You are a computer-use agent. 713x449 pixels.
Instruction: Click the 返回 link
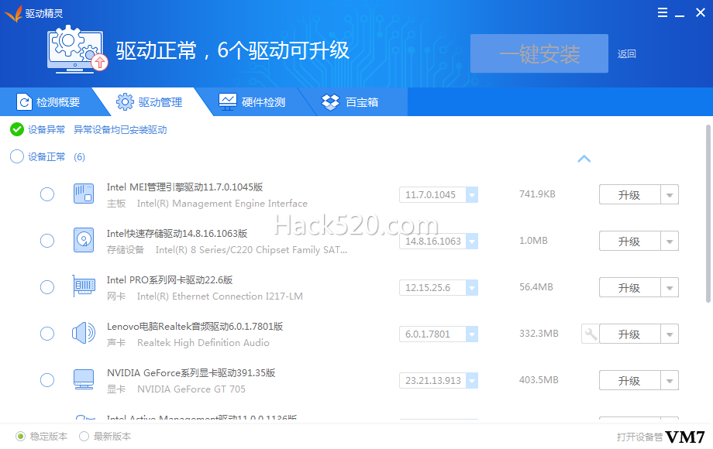(627, 54)
